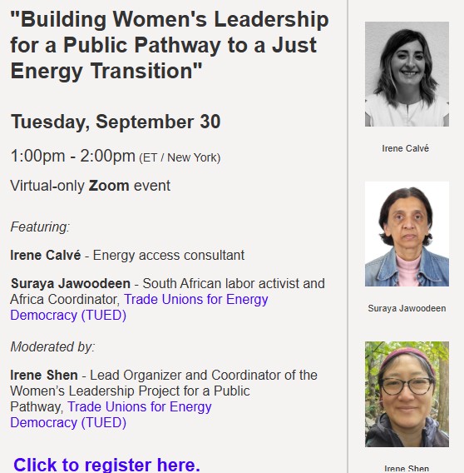Open the 'Click to register here' link
464x473 pixels.
point(106,465)
